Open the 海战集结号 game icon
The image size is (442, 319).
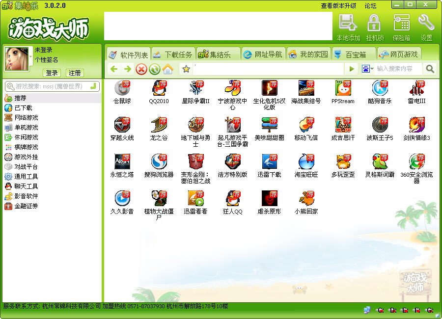click(x=306, y=88)
